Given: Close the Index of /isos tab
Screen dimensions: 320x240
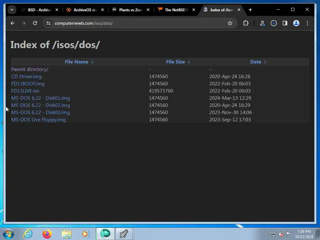Looking at the screenshot, I should click(x=239, y=10).
